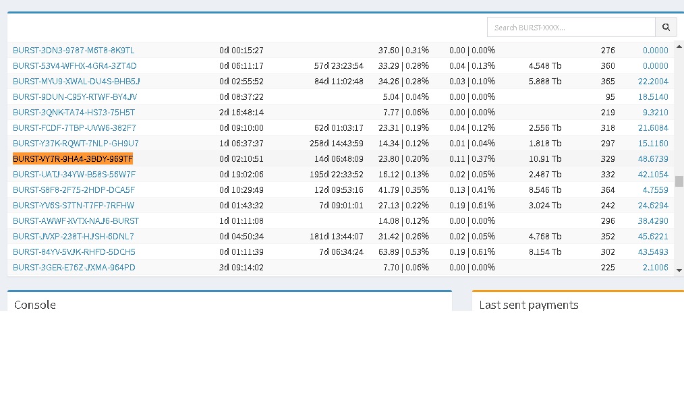The height and width of the screenshot is (414, 684).
Task: Click pending value 24.6294
Action: tap(652, 205)
